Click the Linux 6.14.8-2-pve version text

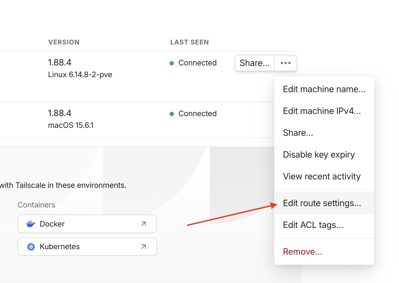(80, 75)
